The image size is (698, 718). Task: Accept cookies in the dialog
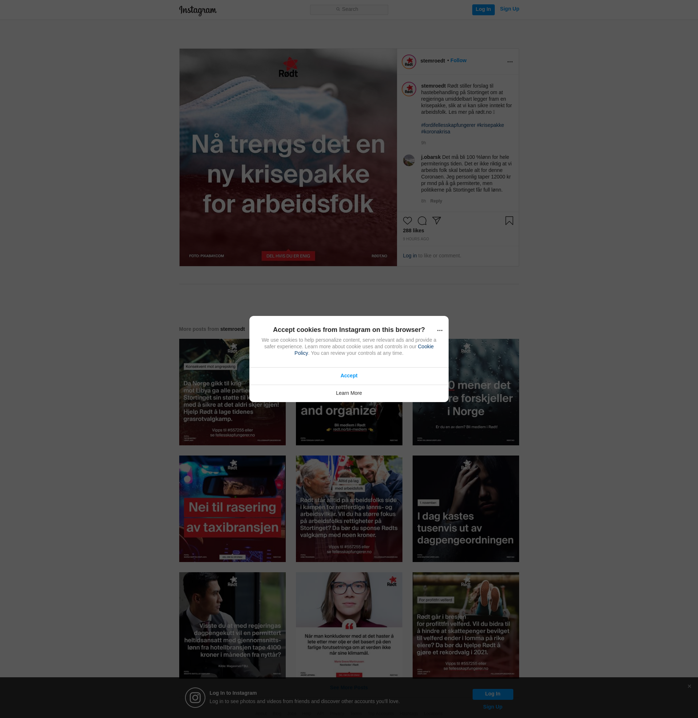click(349, 376)
